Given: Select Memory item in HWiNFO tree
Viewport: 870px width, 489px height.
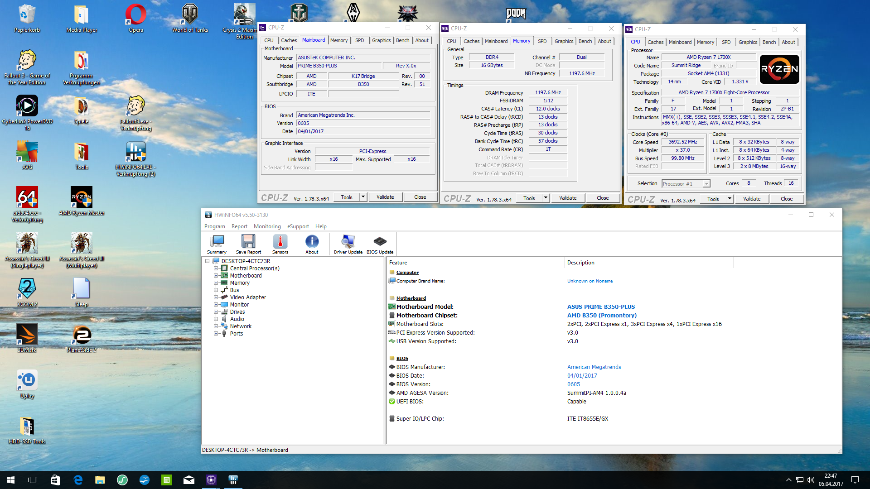Looking at the screenshot, I should (240, 283).
